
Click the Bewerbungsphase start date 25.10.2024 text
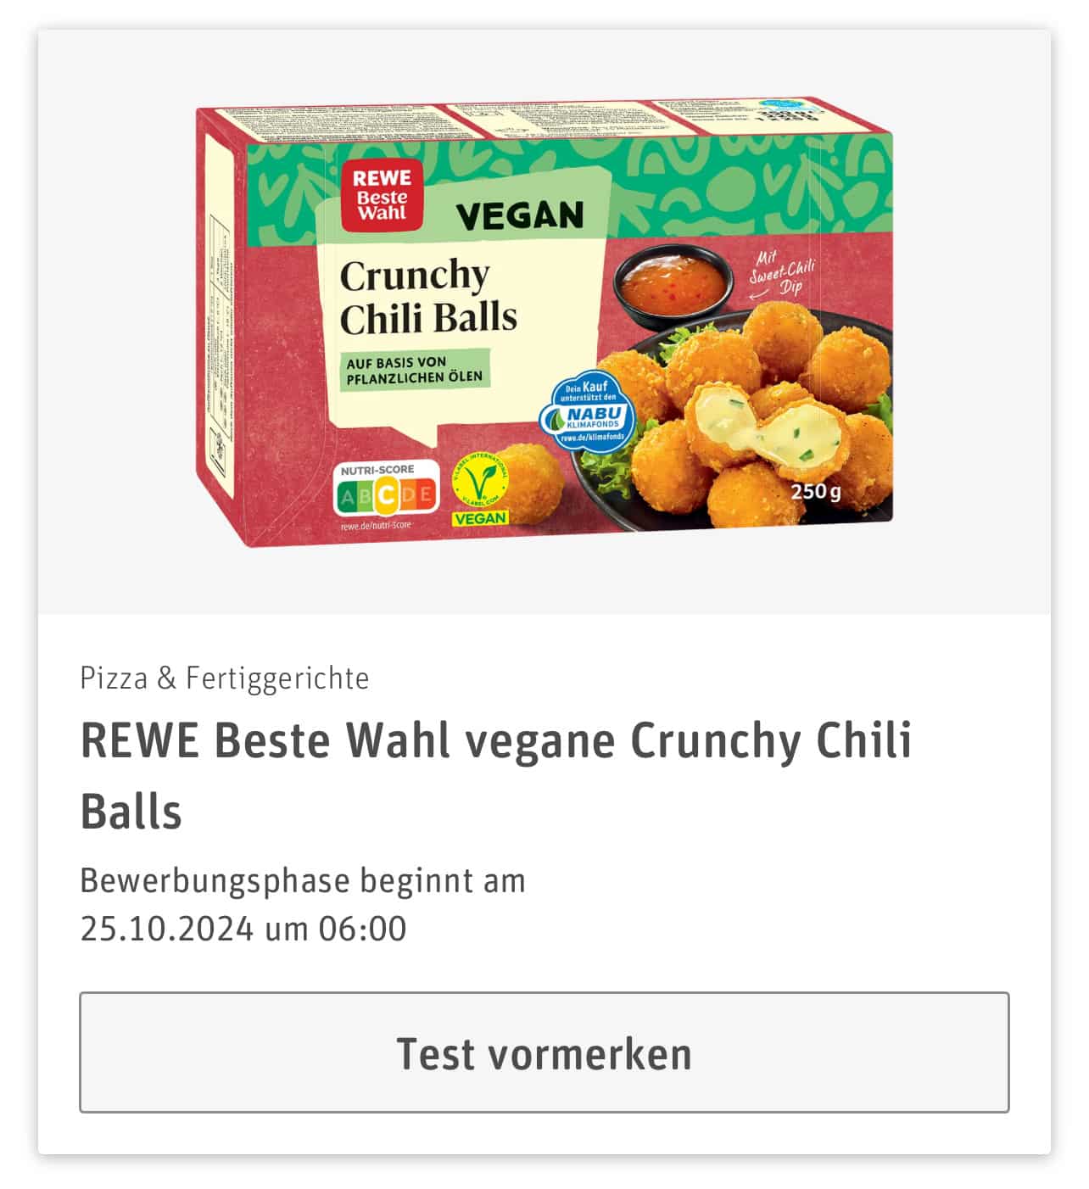166,929
